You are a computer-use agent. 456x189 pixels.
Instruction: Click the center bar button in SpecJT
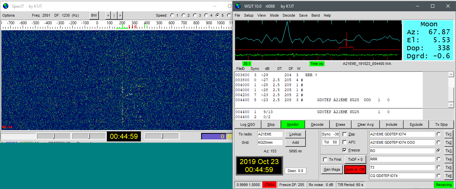114,15
